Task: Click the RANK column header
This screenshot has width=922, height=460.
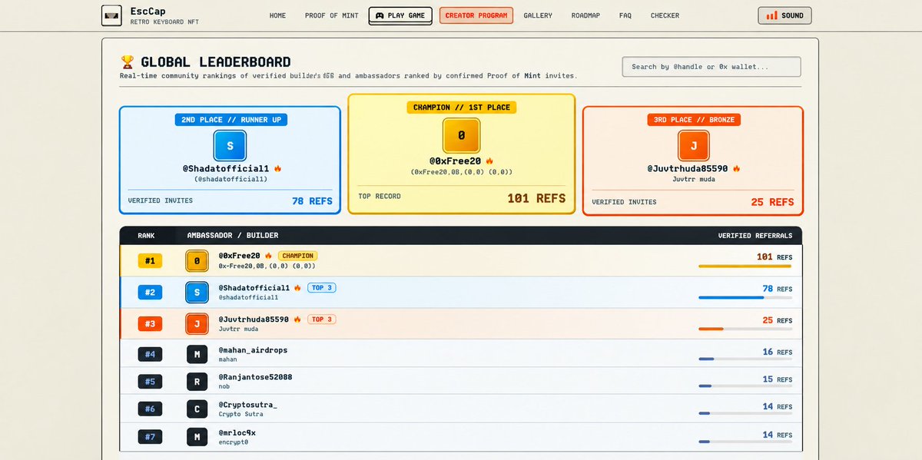Action: 146,235
